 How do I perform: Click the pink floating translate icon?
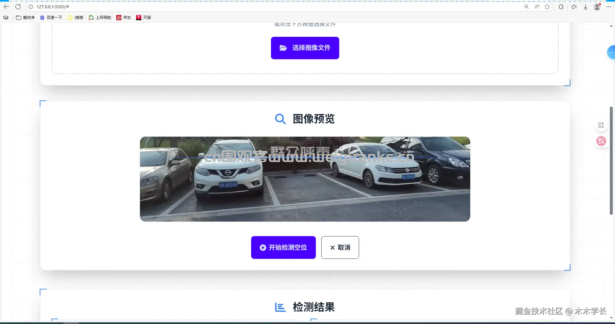tap(601, 141)
